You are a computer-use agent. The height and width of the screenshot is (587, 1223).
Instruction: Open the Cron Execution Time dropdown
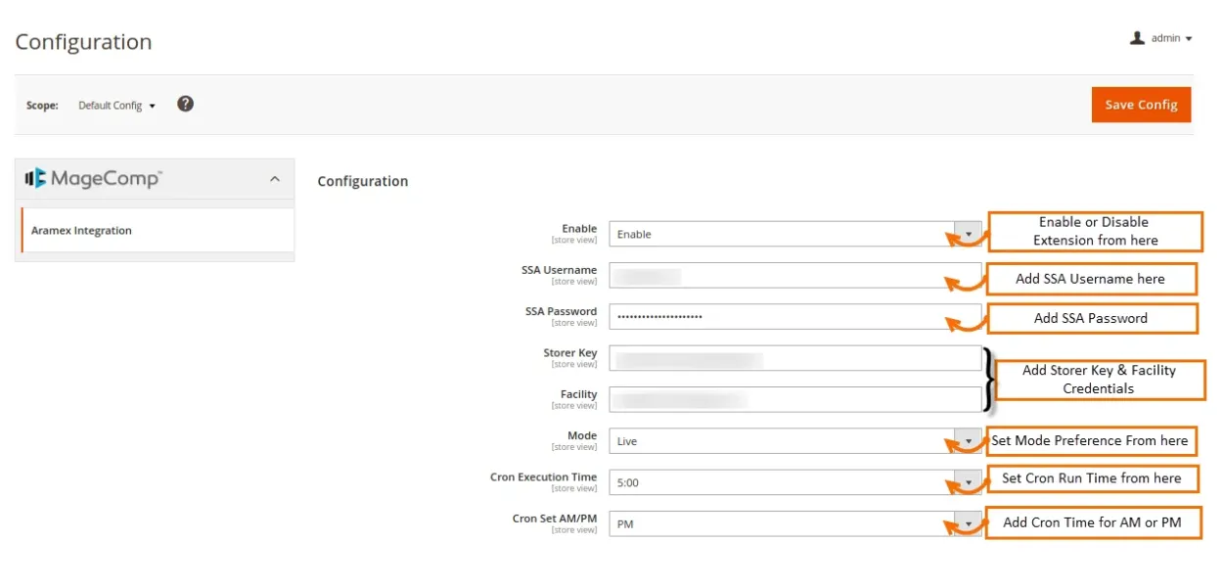794,482
